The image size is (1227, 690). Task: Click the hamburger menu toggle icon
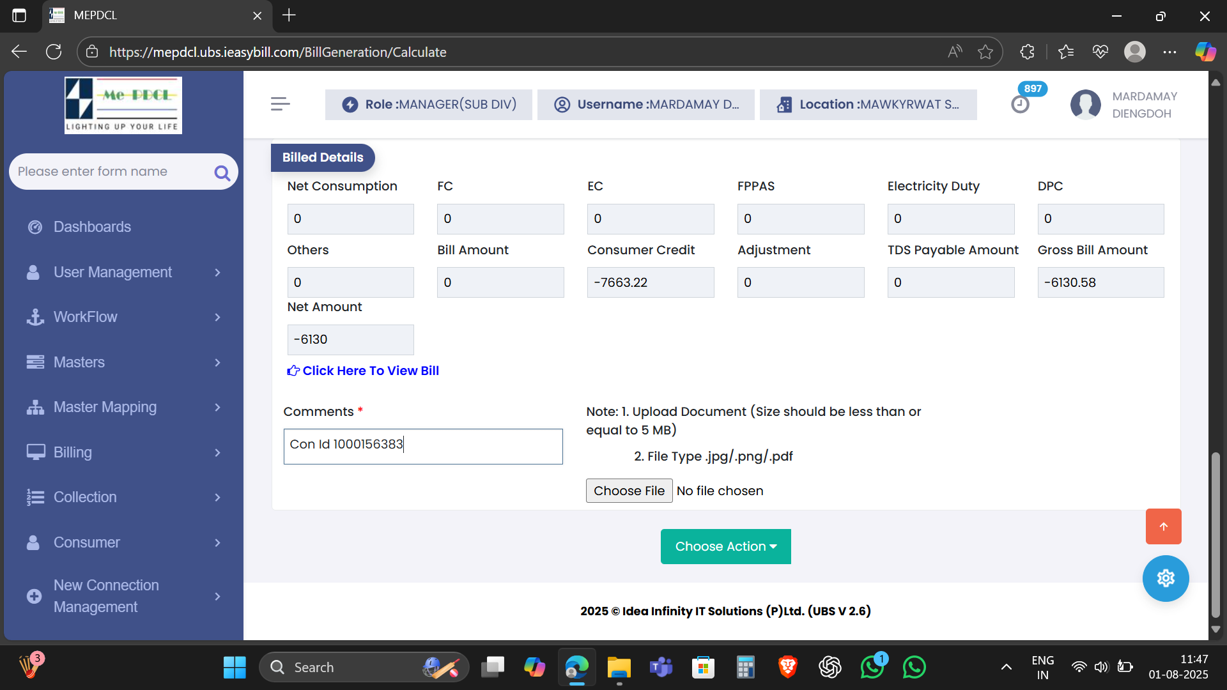280,104
